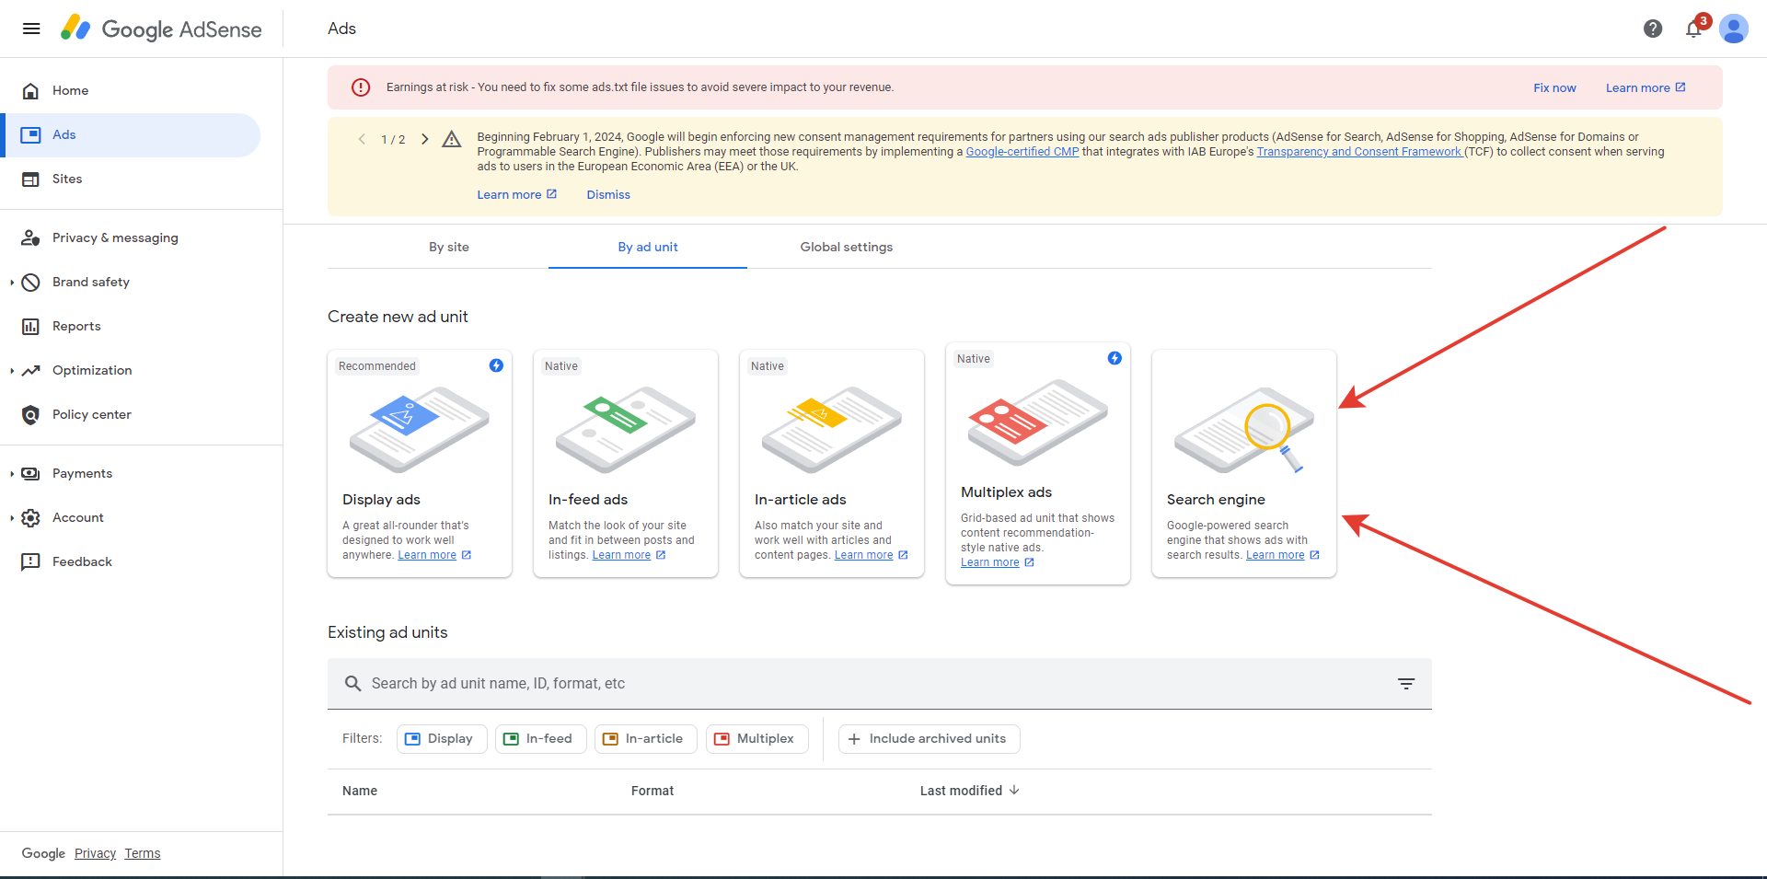Open the filter list icon

point(1406,684)
